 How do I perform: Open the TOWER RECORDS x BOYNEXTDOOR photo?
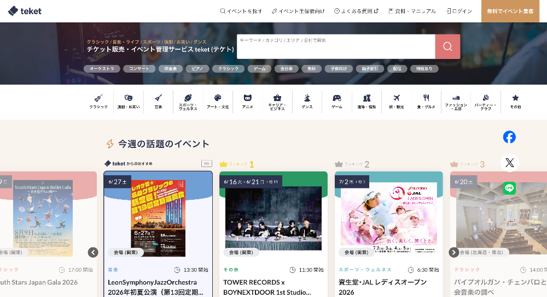tap(273, 218)
